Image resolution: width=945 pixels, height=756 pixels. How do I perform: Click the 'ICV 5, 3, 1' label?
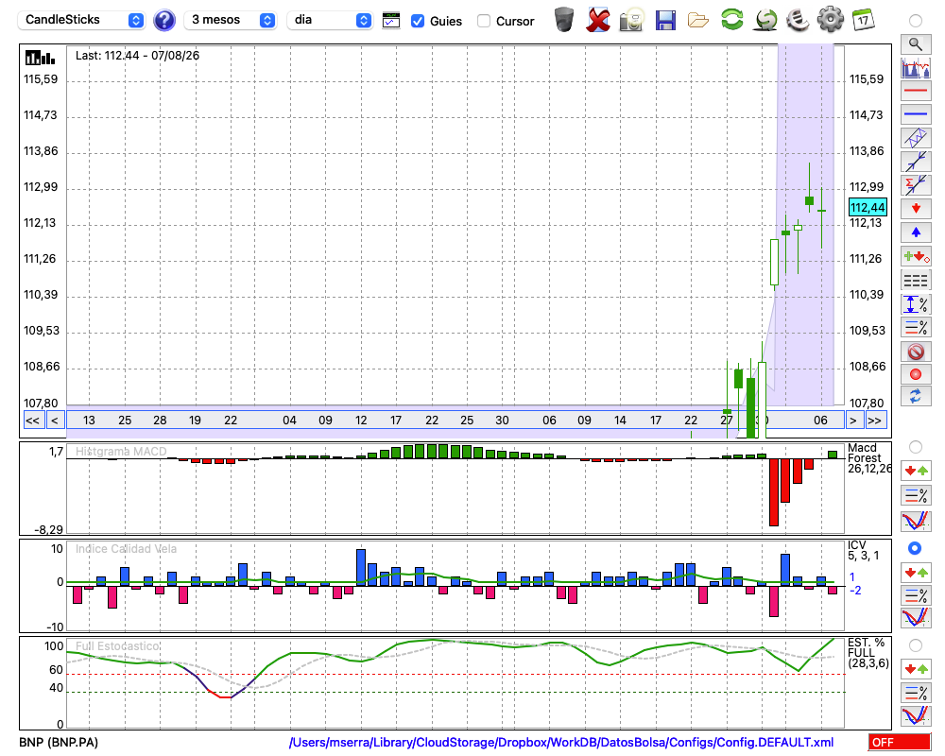[863, 550]
